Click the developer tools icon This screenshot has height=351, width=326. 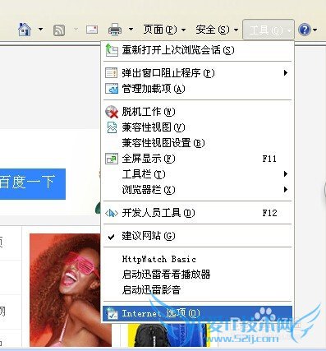pos(112,213)
